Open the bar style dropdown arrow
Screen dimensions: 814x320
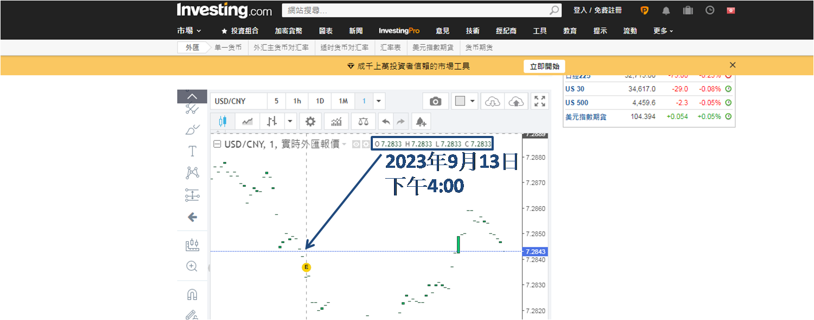pos(290,121)
